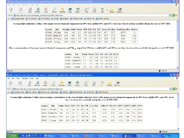Open Yahoo Mail link in top window
Screen dimensions: 184x138
point(89,19)
